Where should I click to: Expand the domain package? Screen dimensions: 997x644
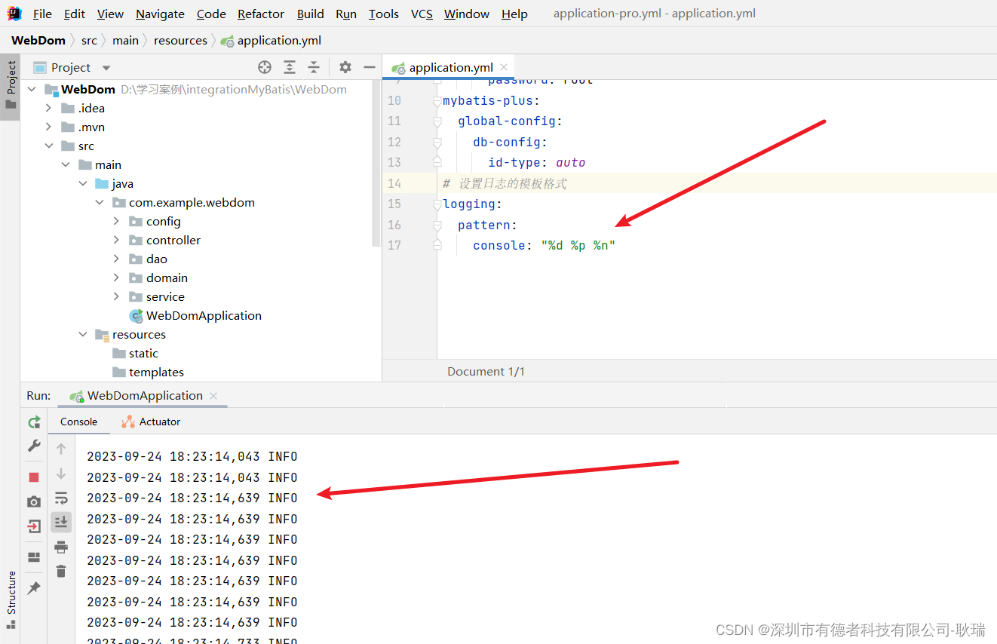116,278
